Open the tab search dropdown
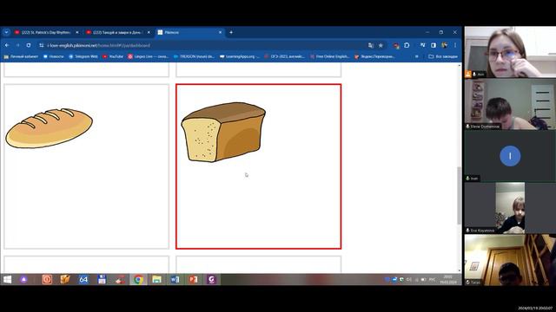 6,32
